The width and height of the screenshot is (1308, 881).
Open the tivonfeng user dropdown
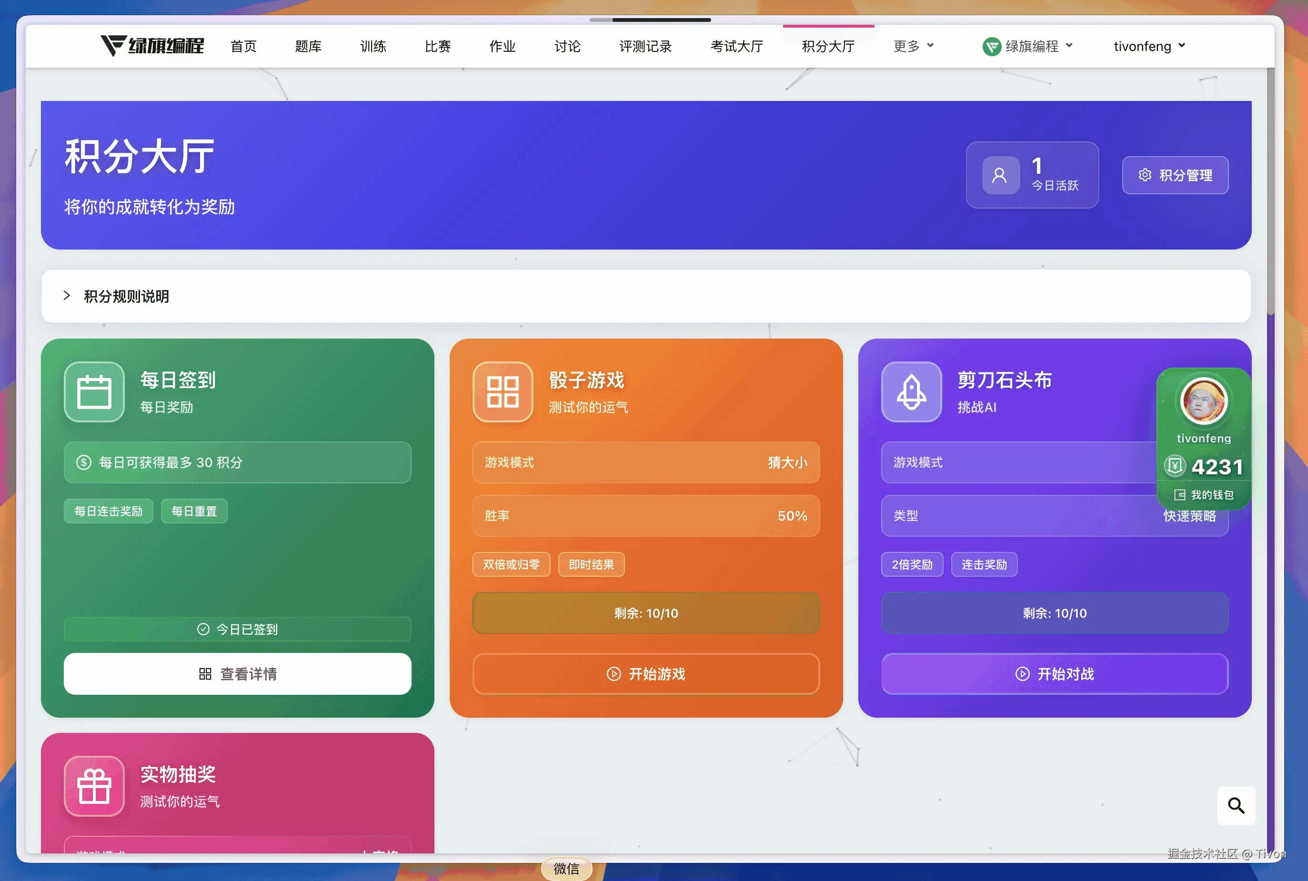click(x=1149, y=46)
